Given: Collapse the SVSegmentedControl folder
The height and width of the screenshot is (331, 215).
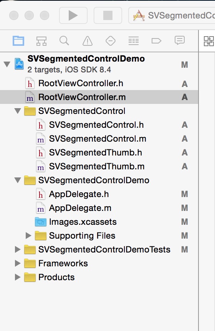Looking at the screenshot, I should 18,110.
